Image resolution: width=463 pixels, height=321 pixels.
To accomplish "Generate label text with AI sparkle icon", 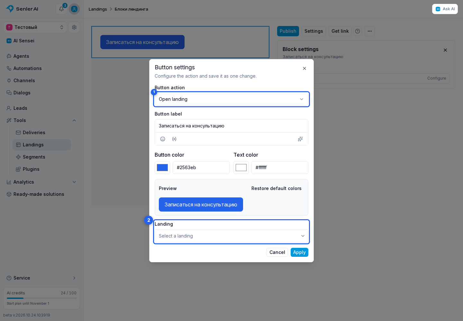I will click(300, 139).
